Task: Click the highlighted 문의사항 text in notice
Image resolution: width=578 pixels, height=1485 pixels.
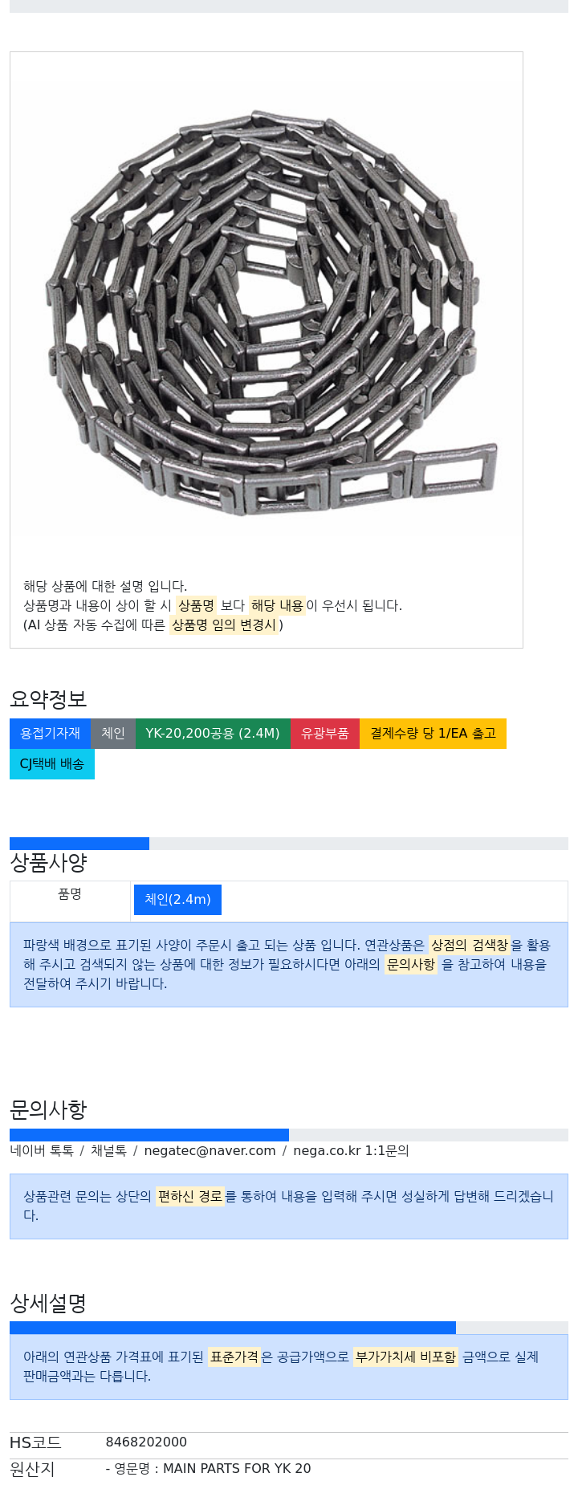Action: pyautogui.click(x=410, y=964)
